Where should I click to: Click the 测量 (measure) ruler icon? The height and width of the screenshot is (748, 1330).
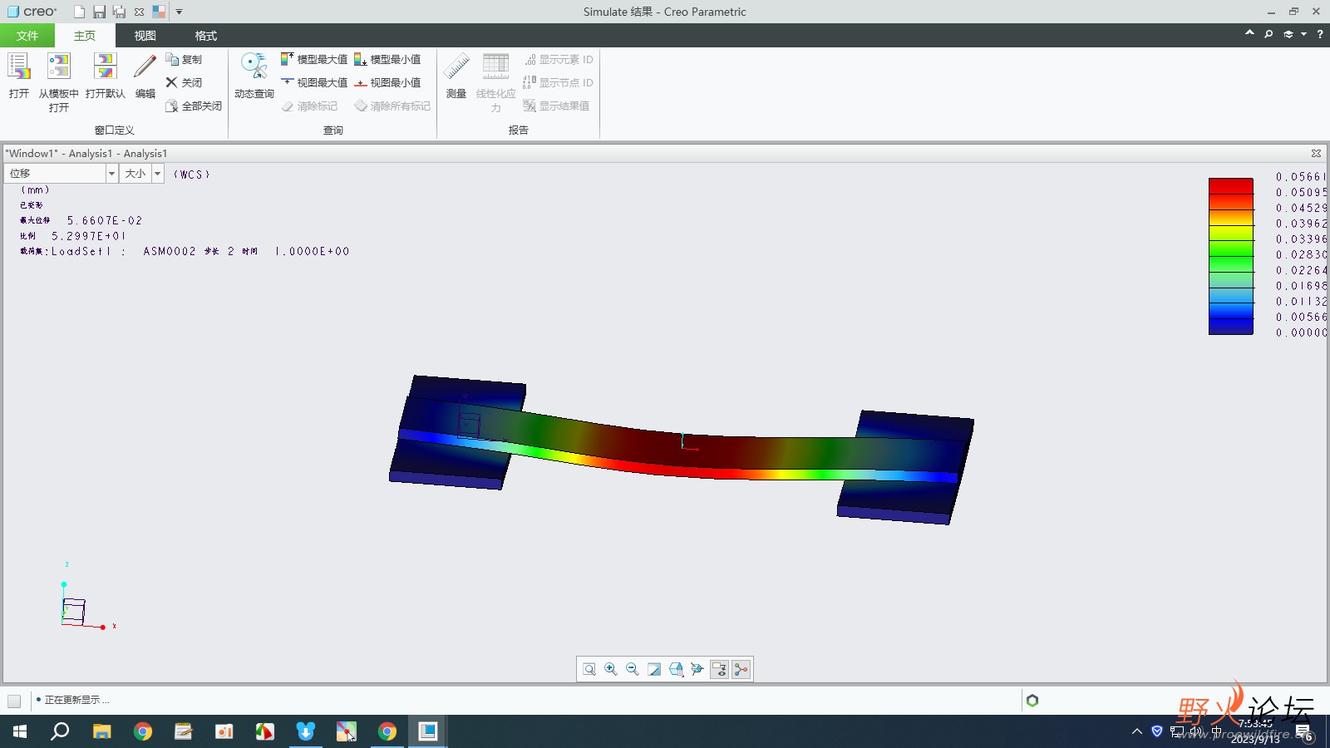coord(456,66)
